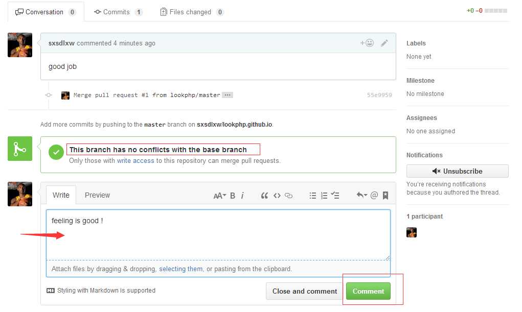Viewport: 522px width, 312px height.
Task: Click the Close and comment button
Action: pos(305,291)
